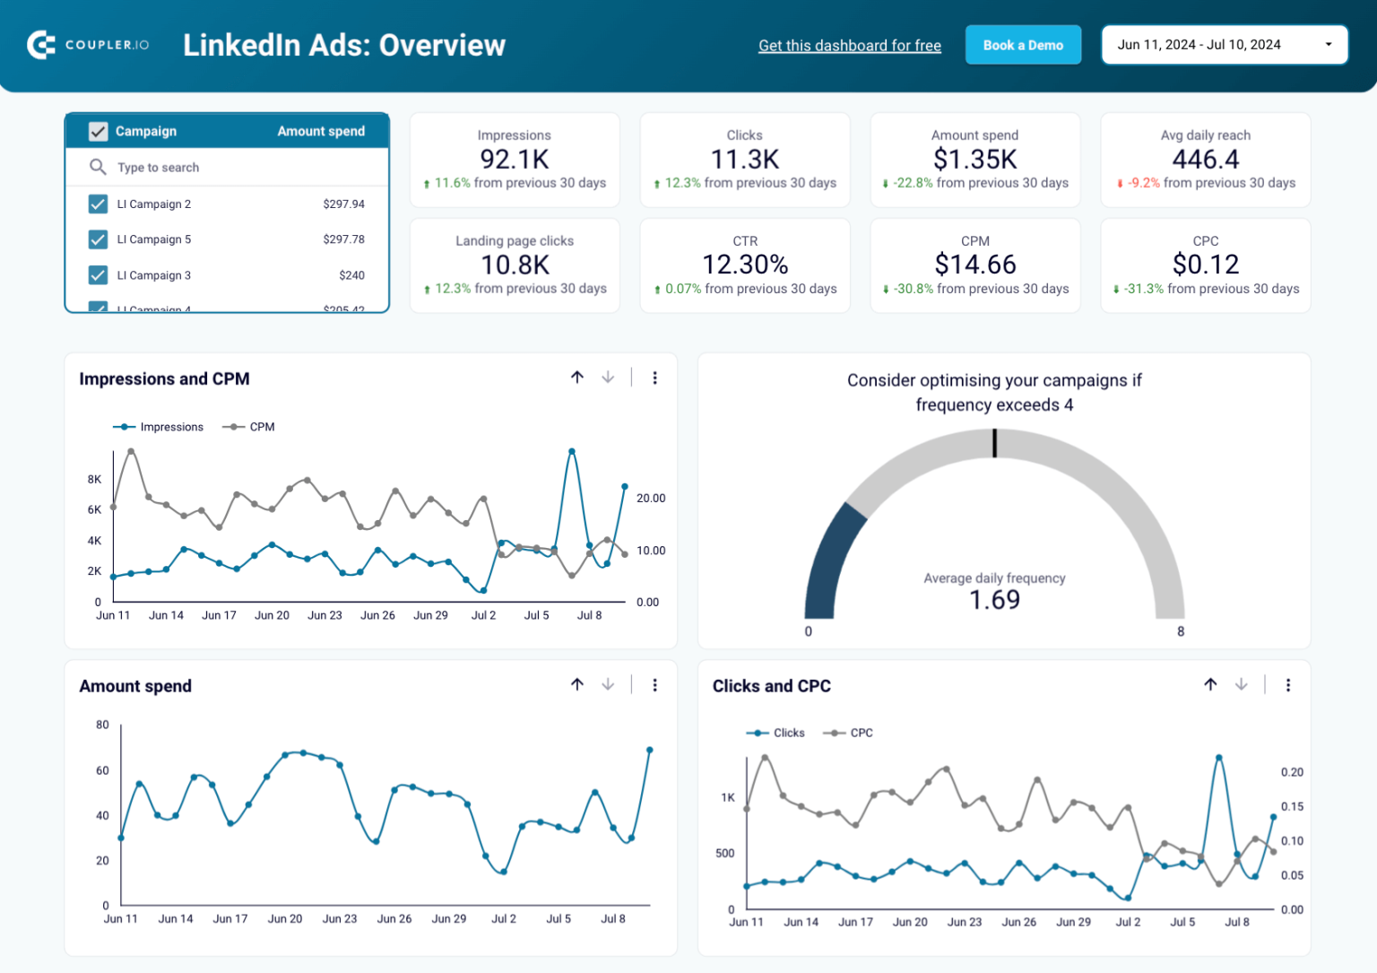
Task: Click the upload arrow icon on Amount spend chart
Action: click(x=577, y=684)
